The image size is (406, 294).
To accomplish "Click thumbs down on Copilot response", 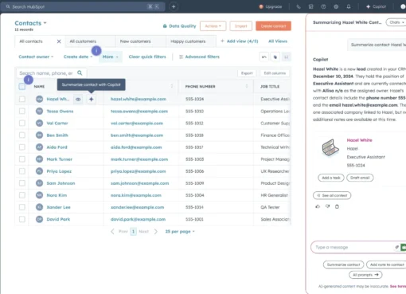I will coord(327,206).
